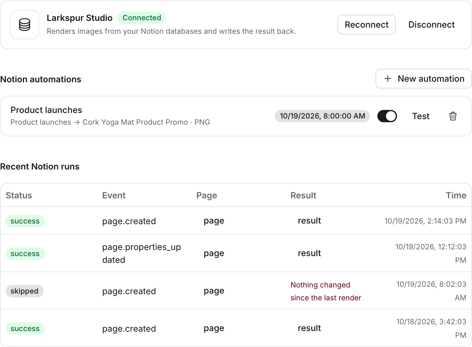Delete the Product launches automation with the trash icon
The width and height of the screenshot is (472, 347).
[453, 116]
